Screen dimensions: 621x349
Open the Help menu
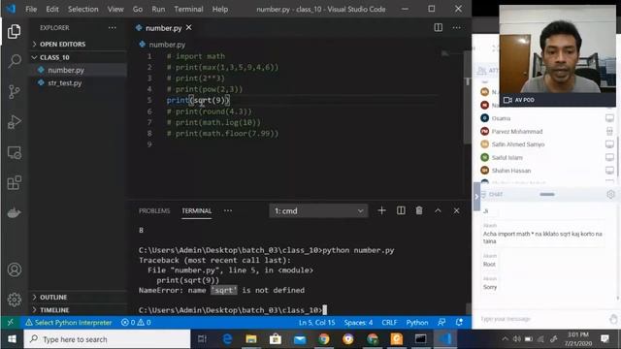[220, 9]
